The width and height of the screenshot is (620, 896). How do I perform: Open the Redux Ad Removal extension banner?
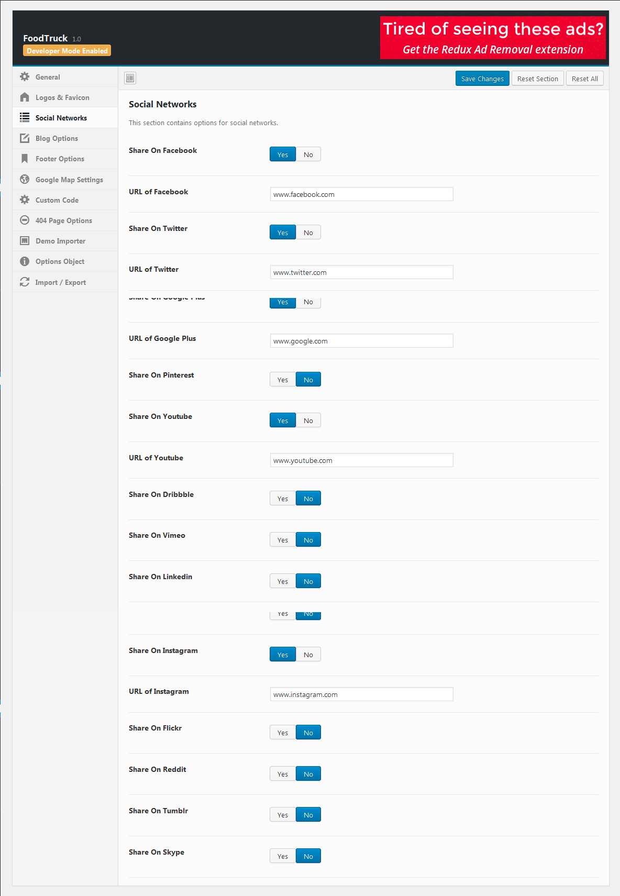click(x=493, y=38)
